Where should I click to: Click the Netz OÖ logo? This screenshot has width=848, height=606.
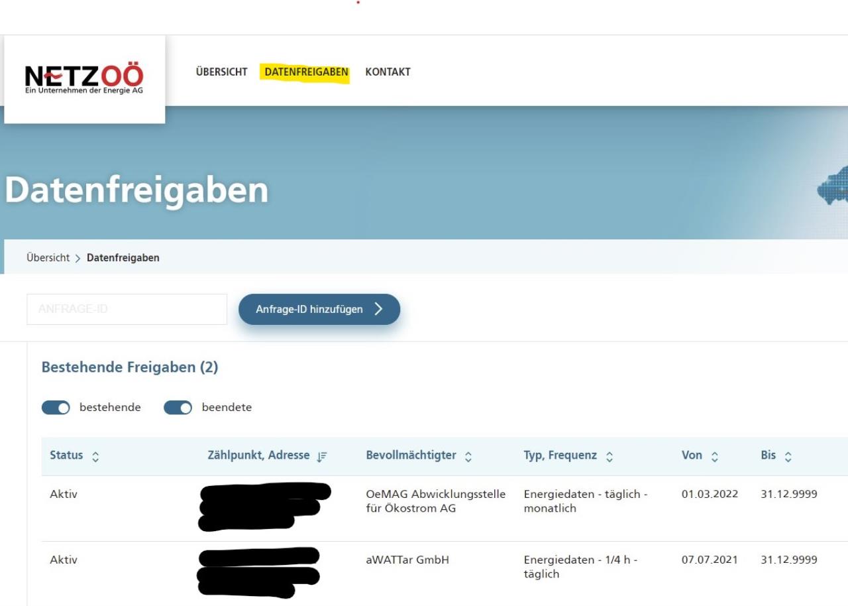[84, 79]
